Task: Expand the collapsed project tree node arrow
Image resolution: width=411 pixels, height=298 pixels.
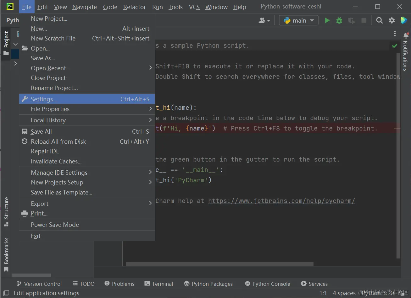Action: pyautogui.click(x=15, y=63)
